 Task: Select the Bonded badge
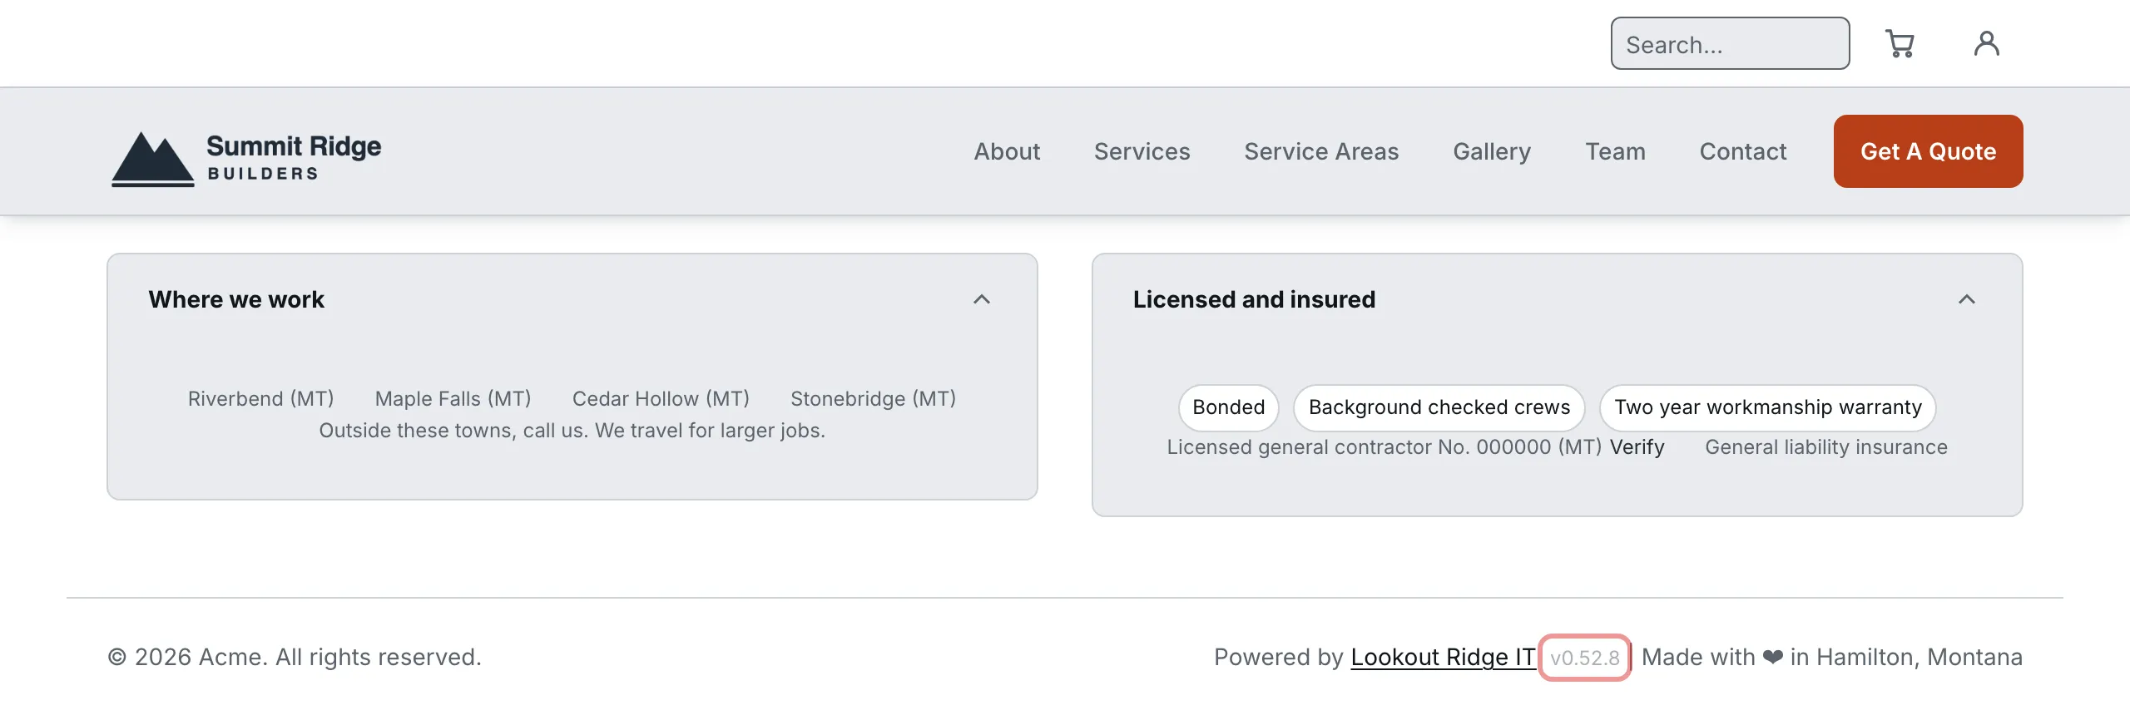click(x=1228, y=407)
